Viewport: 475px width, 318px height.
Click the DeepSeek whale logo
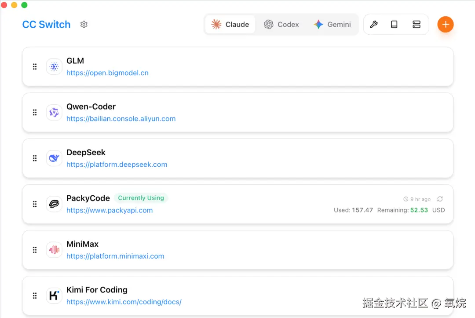tap(54, 158)
